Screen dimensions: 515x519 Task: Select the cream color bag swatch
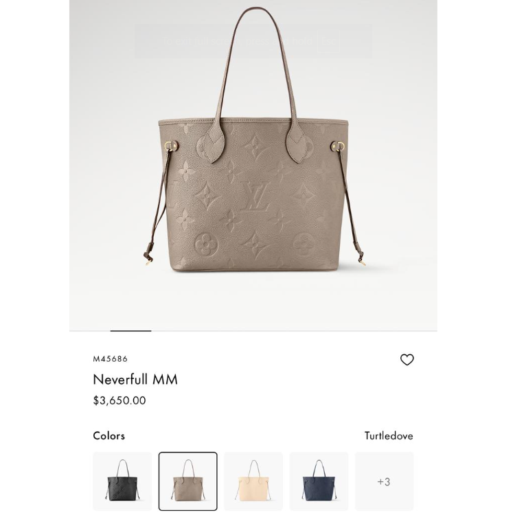pos(253,481)
